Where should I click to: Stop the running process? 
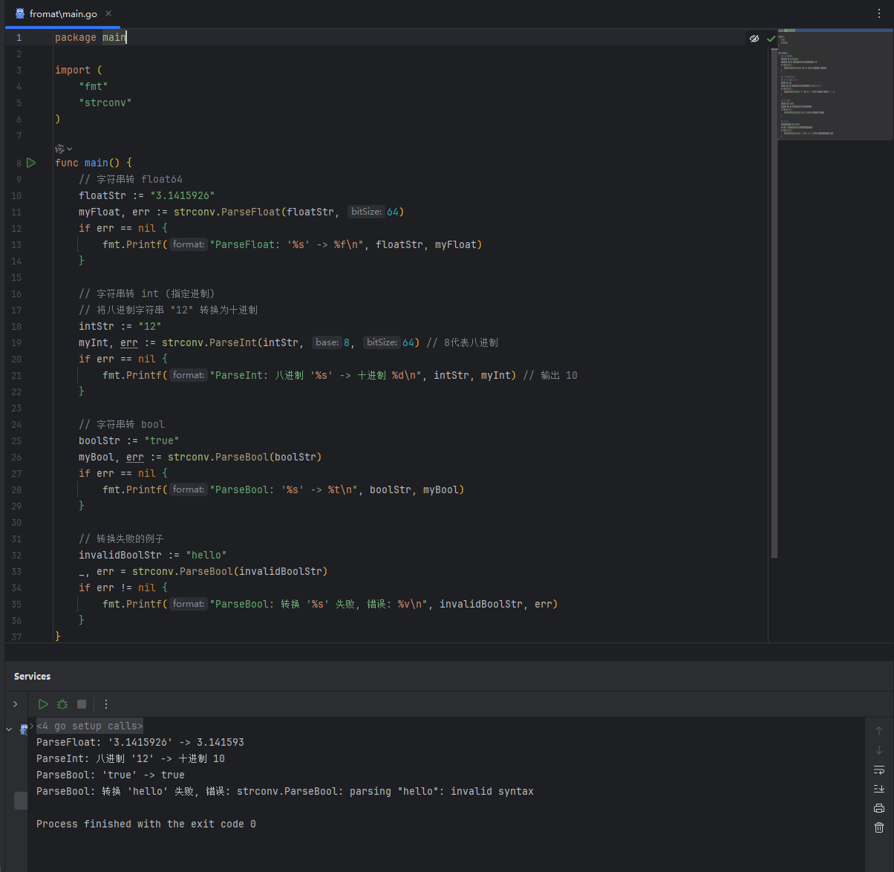(82, 704)
